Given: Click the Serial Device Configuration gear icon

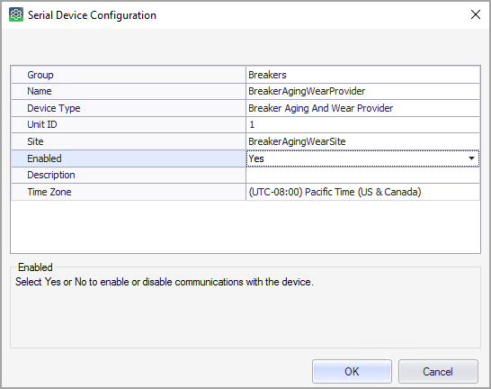Looking at the screenshot, I should (16, 14).
